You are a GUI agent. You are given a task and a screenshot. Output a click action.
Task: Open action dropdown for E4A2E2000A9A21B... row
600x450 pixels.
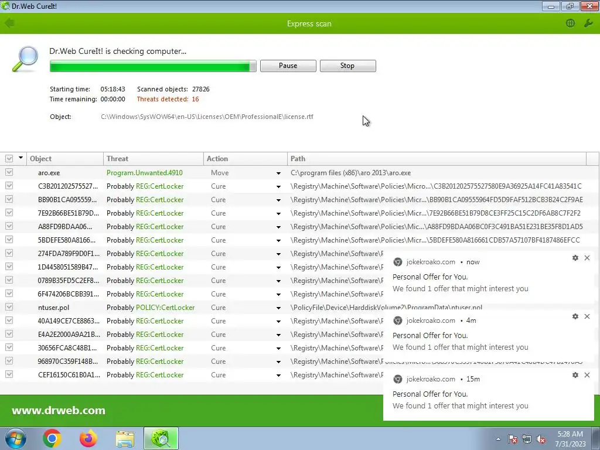(278, 335)
